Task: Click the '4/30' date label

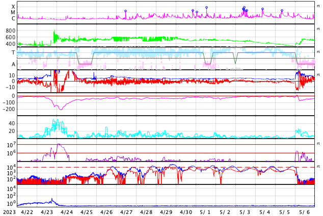Action: pyautogui.click(x=186, y=212)
